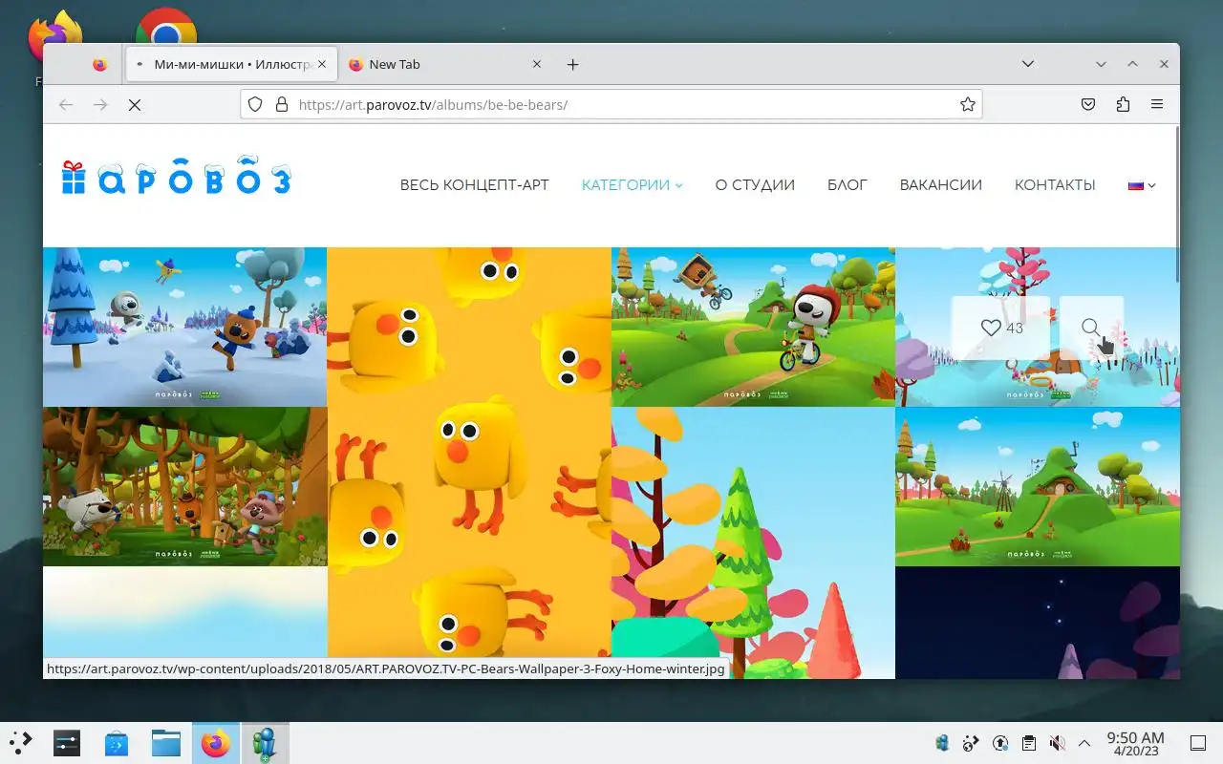The height and width of the screenshot is (764, 1223).
Task: Open the Firefox hamburger menu
Action: tap(1157, 105)
